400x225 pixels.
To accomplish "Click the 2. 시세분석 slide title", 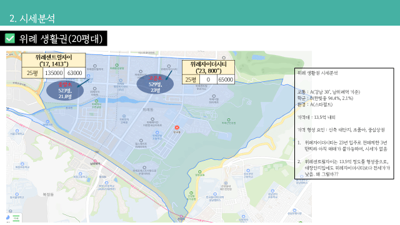I will (32, 18).
